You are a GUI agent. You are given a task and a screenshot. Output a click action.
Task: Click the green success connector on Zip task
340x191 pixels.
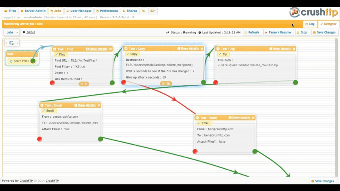[295, 83]
